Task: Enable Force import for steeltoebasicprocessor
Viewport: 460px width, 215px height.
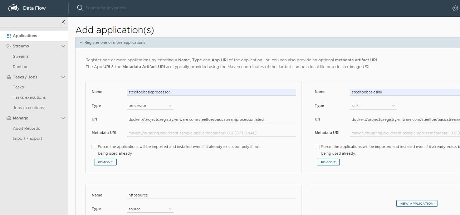Action: pos(94,147)
